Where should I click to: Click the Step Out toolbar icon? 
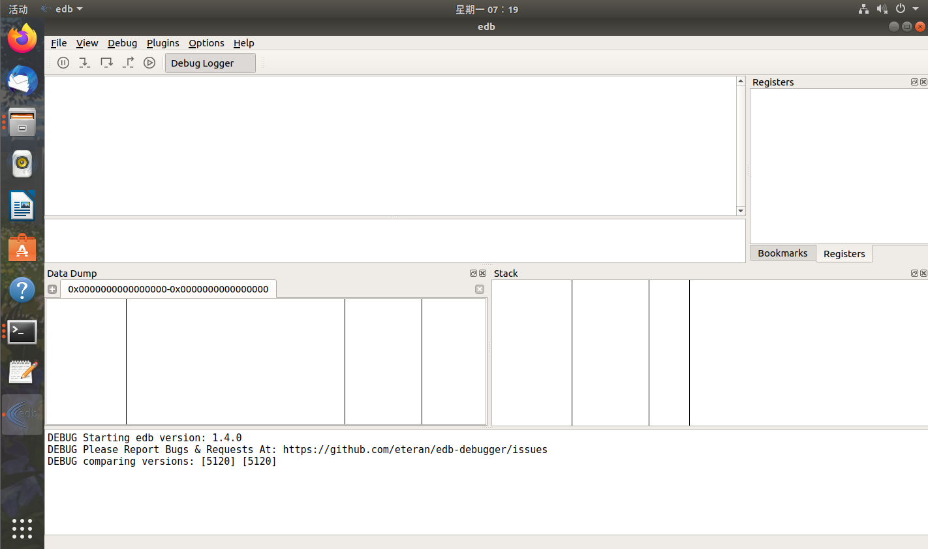point(128,63)
